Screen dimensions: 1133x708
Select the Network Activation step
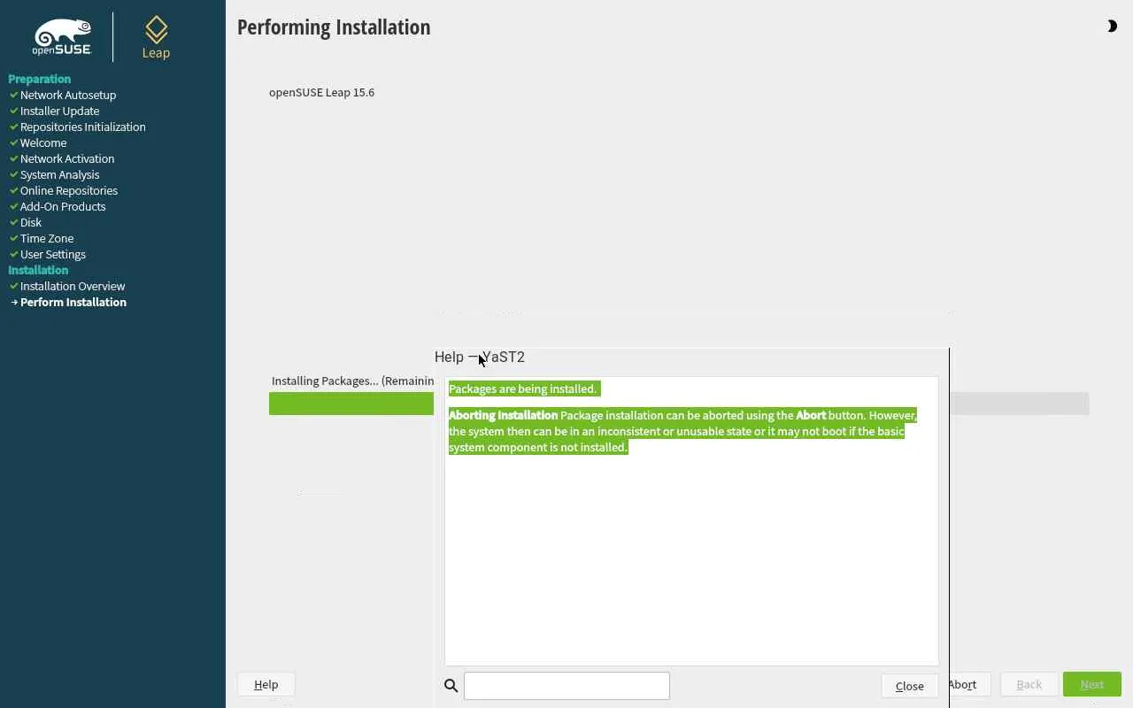click(67, 158)
